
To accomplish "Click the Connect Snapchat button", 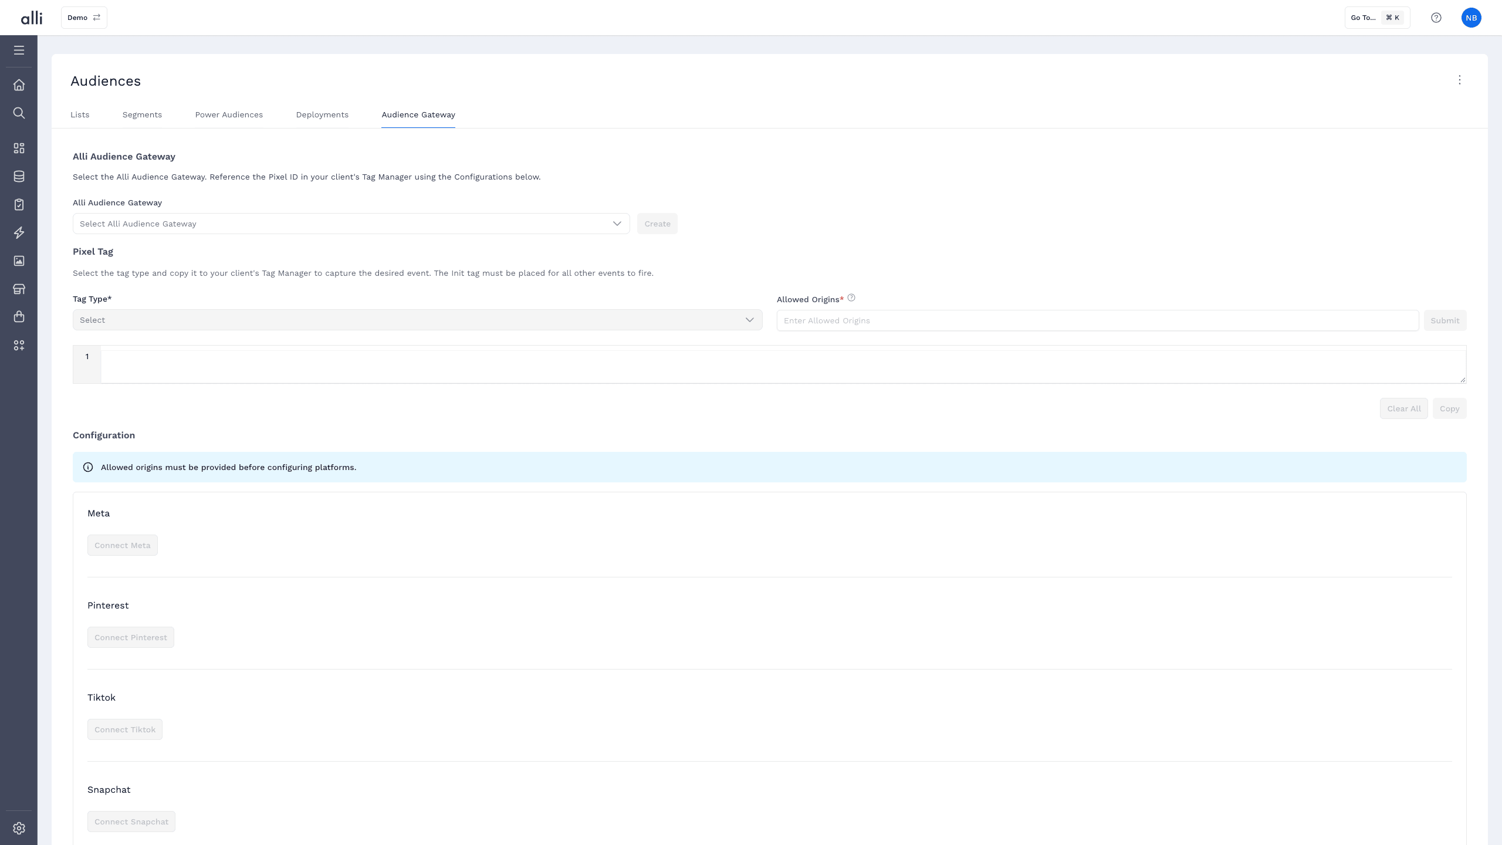I will pyautogui.click(x=131, y=822).
